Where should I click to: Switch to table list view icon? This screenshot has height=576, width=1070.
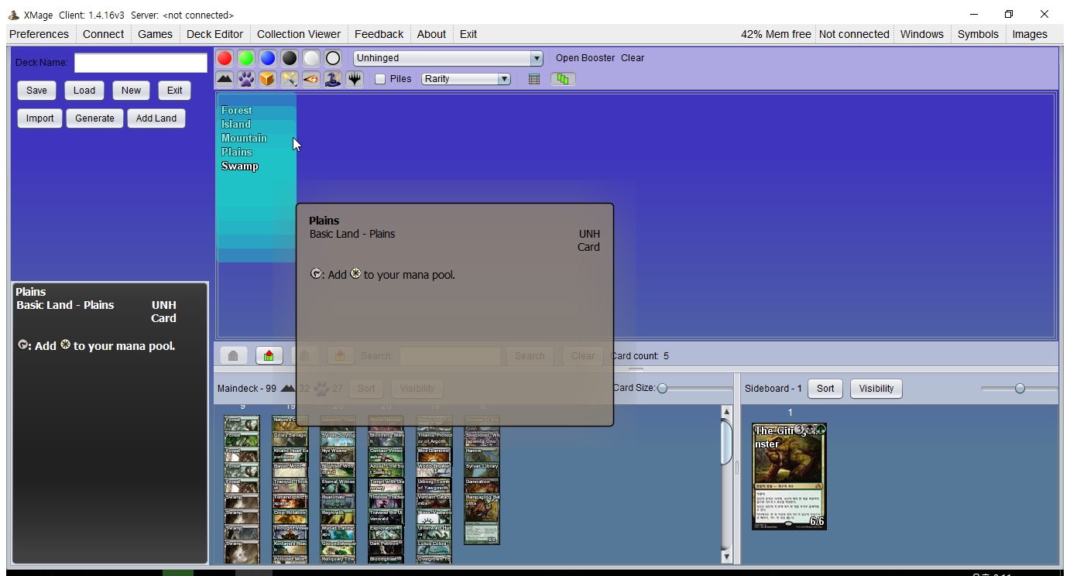(x=534, y=79)
